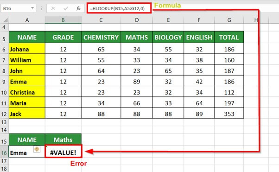Click the HLOOKUP formula in formula bar
Image resolution: width=279 pixels, height=172 pixels.
click(117, 8)
